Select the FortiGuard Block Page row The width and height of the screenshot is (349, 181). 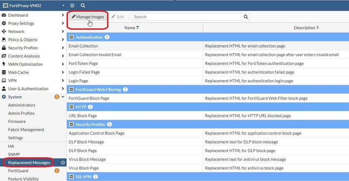tap(208, 98)
